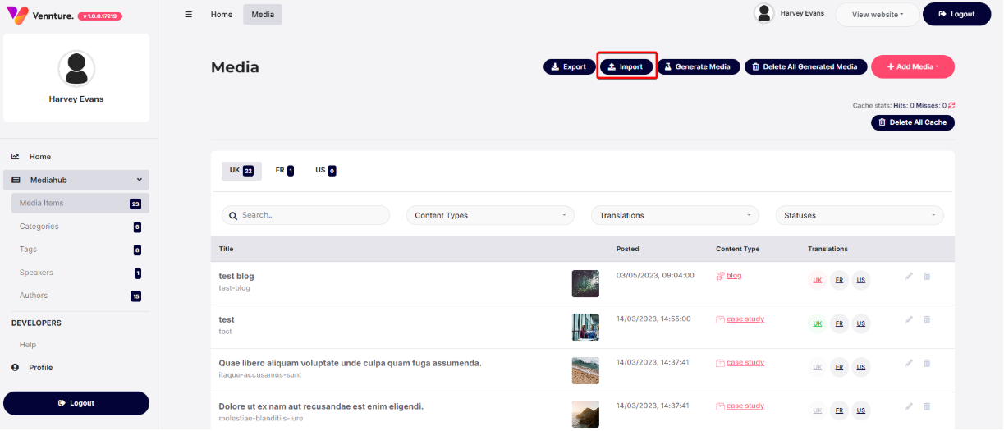Click trash icon for 'test' row
The image size is (1004, 431).
tap(927, 319)
